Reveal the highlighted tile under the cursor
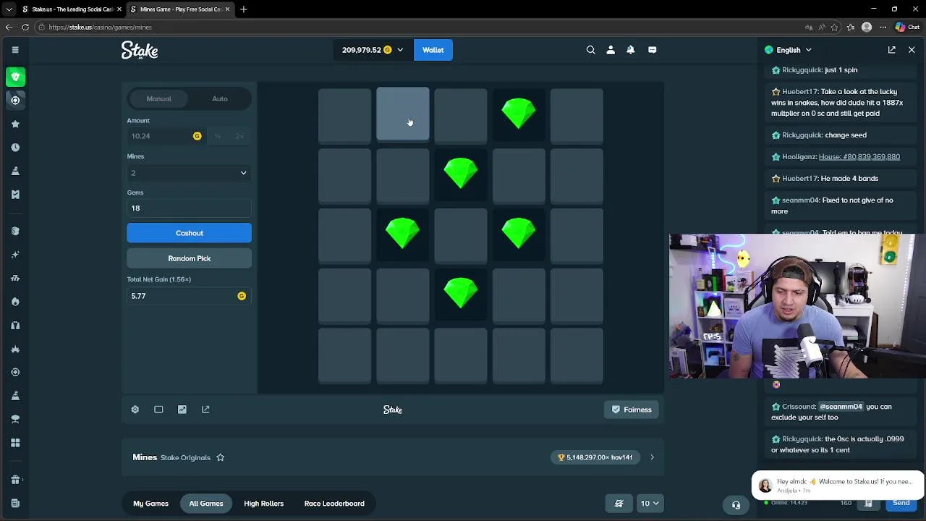This screenshot has width=926, height=521. 403,114
